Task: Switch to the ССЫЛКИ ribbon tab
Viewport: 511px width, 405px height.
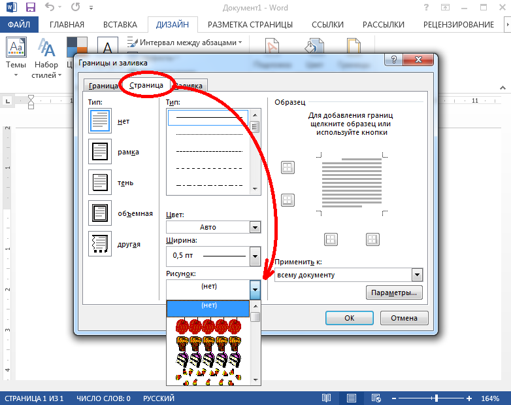Action: click(x=327, y=24)
